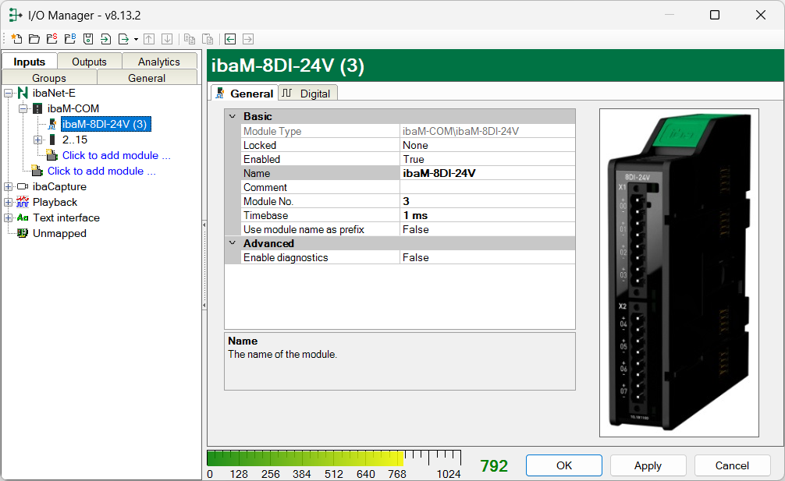Click the ibaCapture camera icon
Screen dimensions: 785x481
click(x=23, y=186)
